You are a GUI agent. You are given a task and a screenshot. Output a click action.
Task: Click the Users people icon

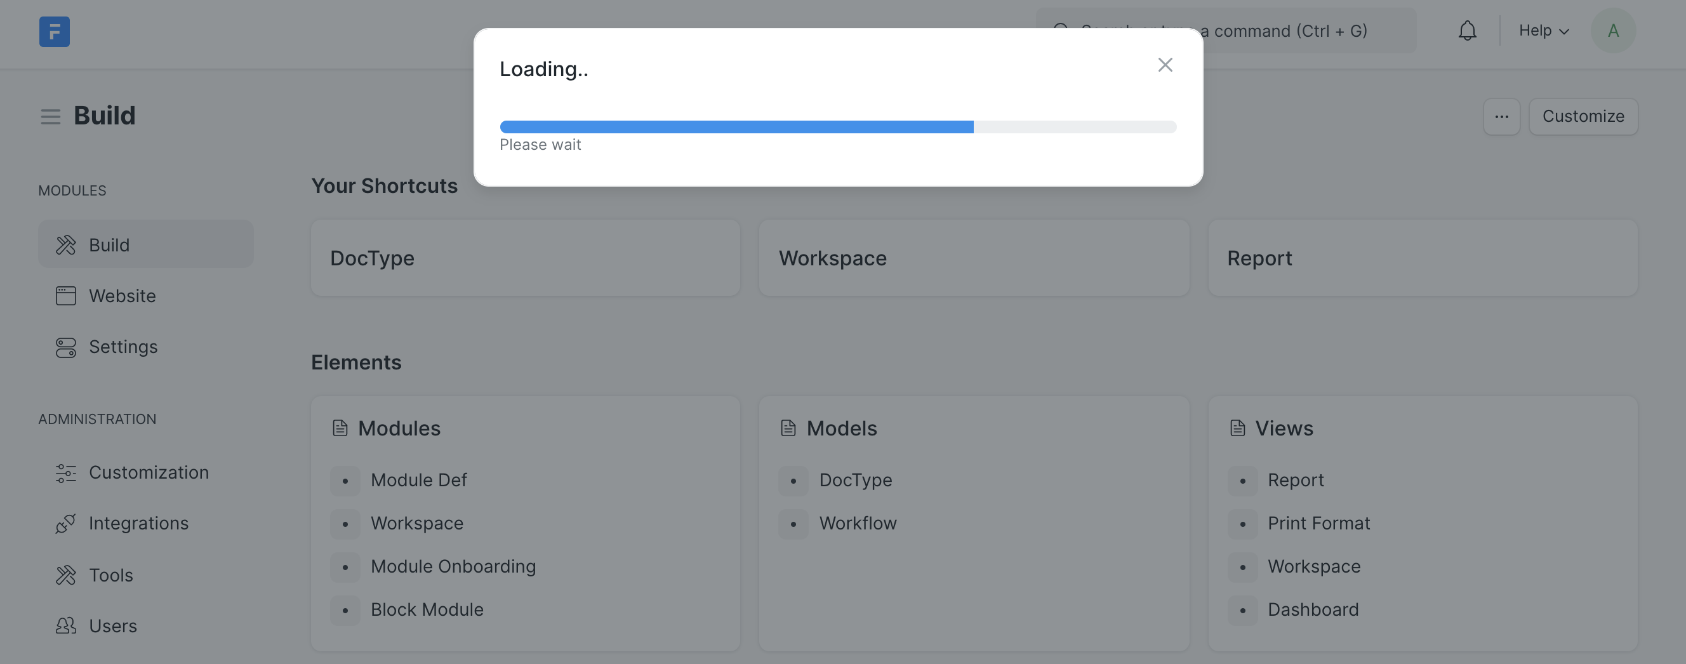[65, 626]
